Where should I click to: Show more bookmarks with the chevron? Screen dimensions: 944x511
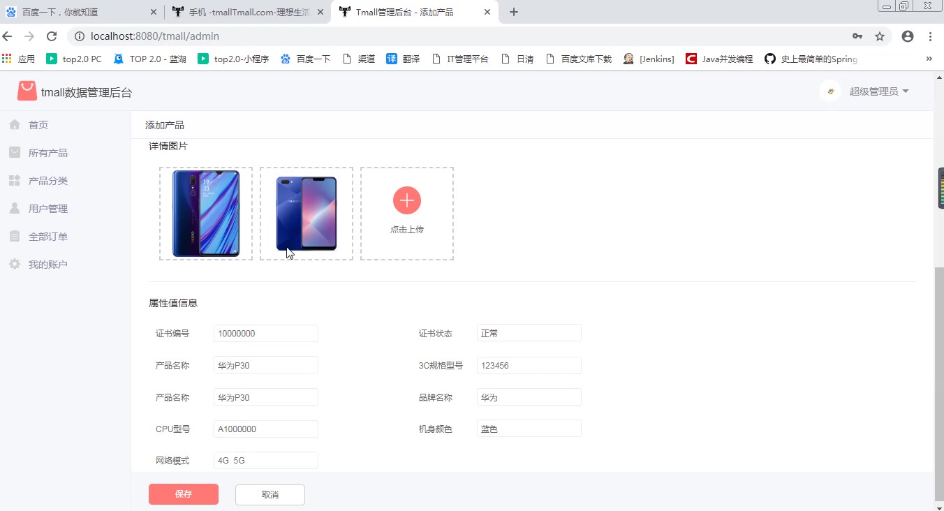tap(929, 59)
